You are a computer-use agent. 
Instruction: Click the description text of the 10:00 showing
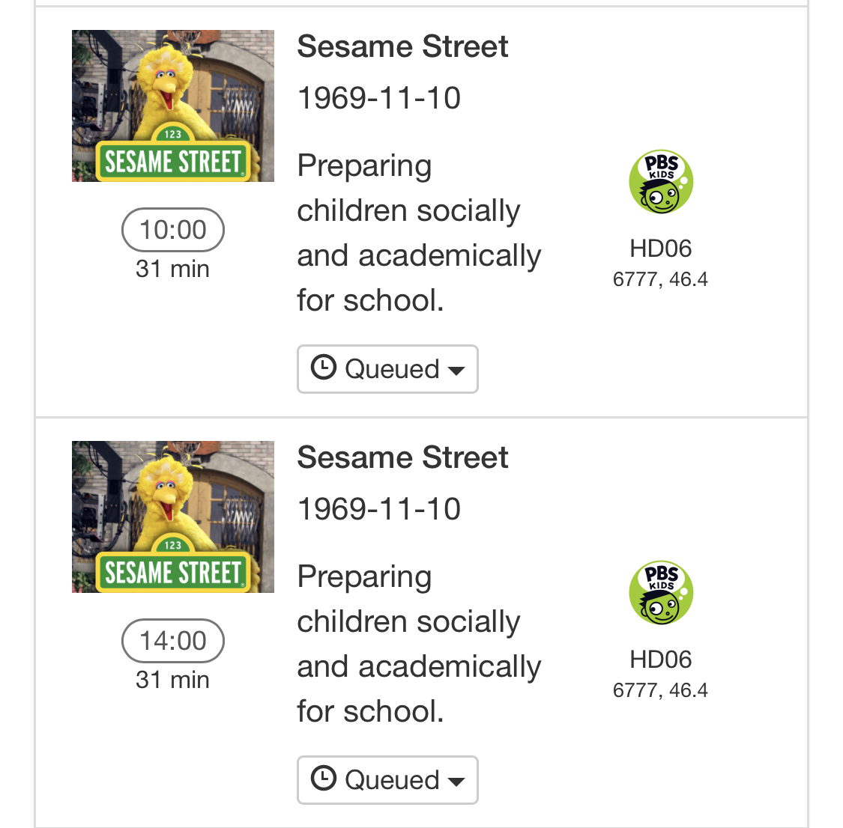click(418, 233)
